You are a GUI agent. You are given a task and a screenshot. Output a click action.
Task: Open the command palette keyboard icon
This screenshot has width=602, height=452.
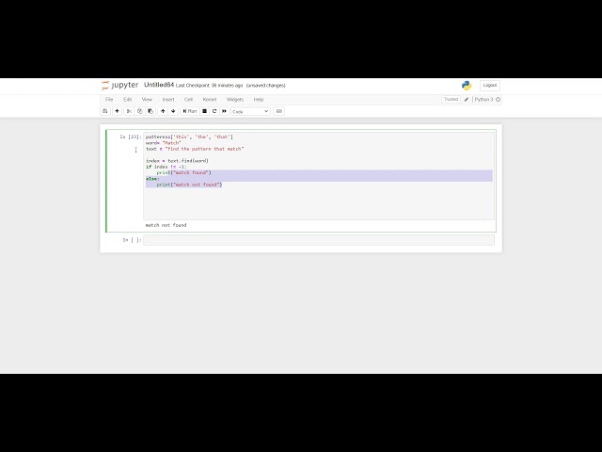tap(279, 111)
